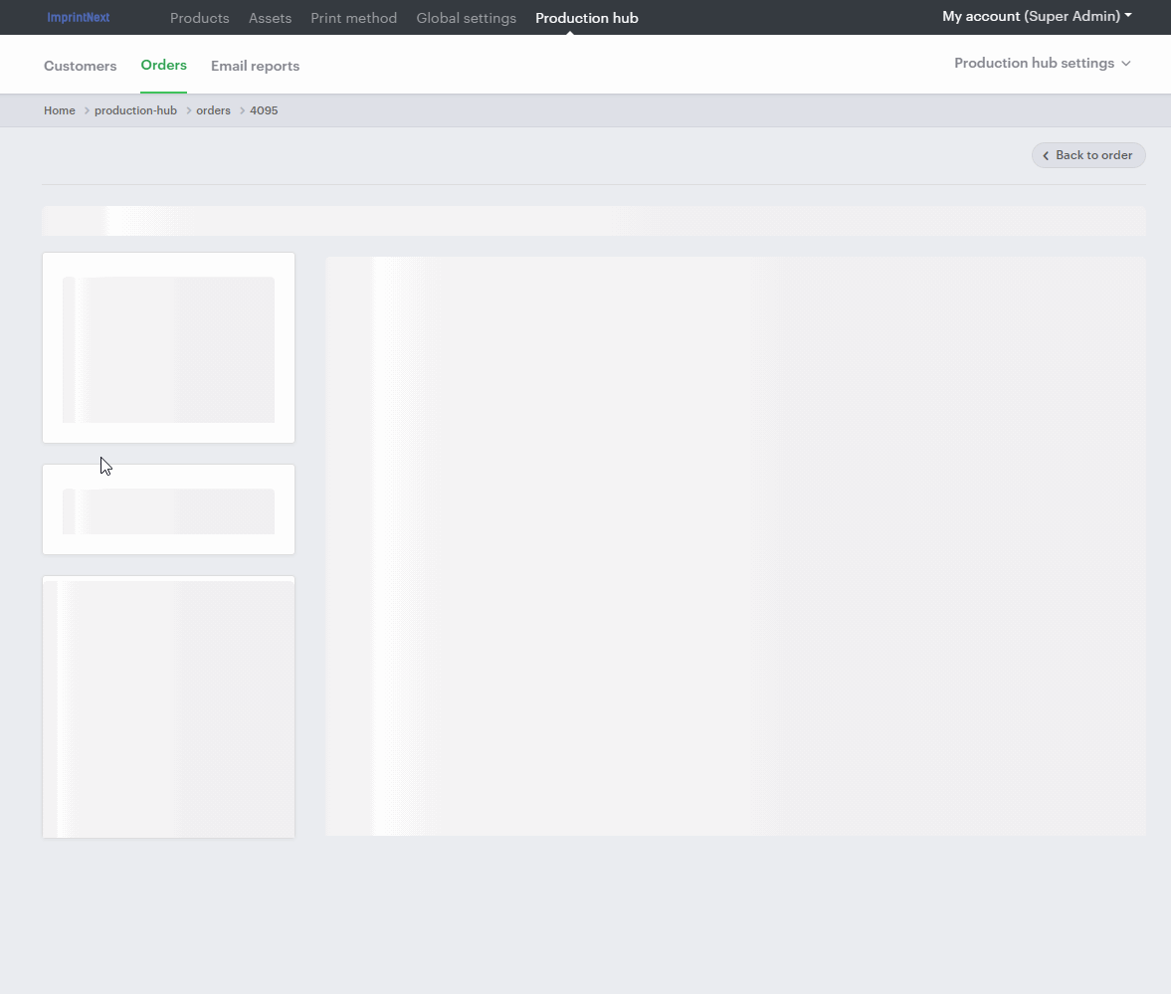
Task: Open the Email reports tab
Action: (255, 66)
